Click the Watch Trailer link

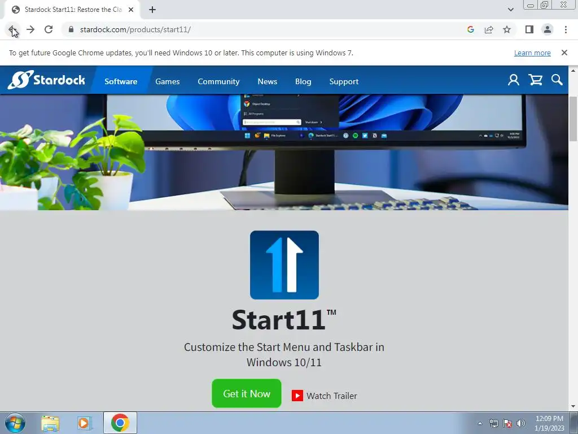[x=332, y=396]
